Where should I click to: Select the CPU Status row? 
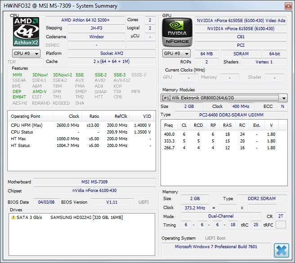(x=81, y=132)
